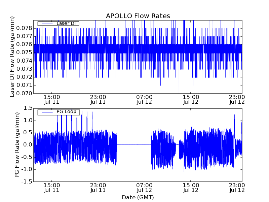Click the blue line sample in Laser DI legend
The width and height of the screenshot is (269, 202).
pos(46,24)
